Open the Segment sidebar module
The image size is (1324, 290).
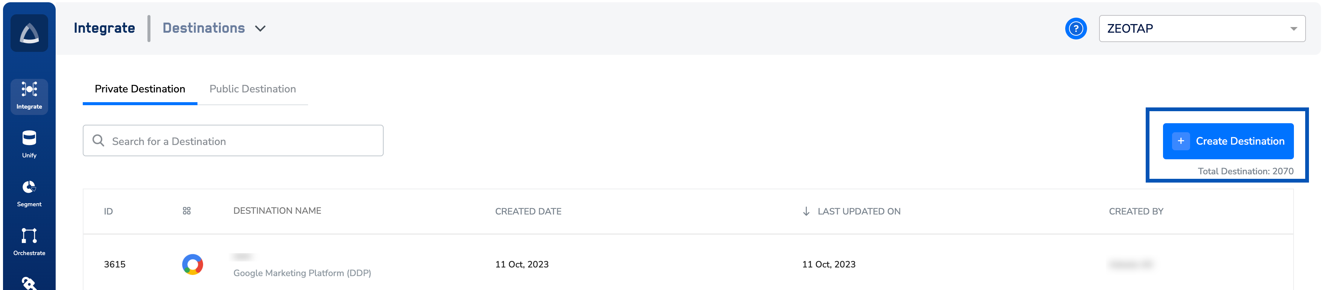point(29,193)
